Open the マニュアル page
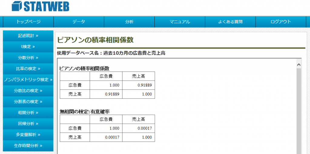This screenshot has width=310, height=154. (x=180, y=22)
